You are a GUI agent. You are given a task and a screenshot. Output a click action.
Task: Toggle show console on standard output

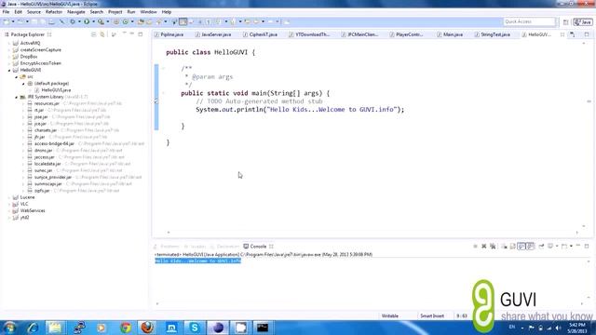521,246
